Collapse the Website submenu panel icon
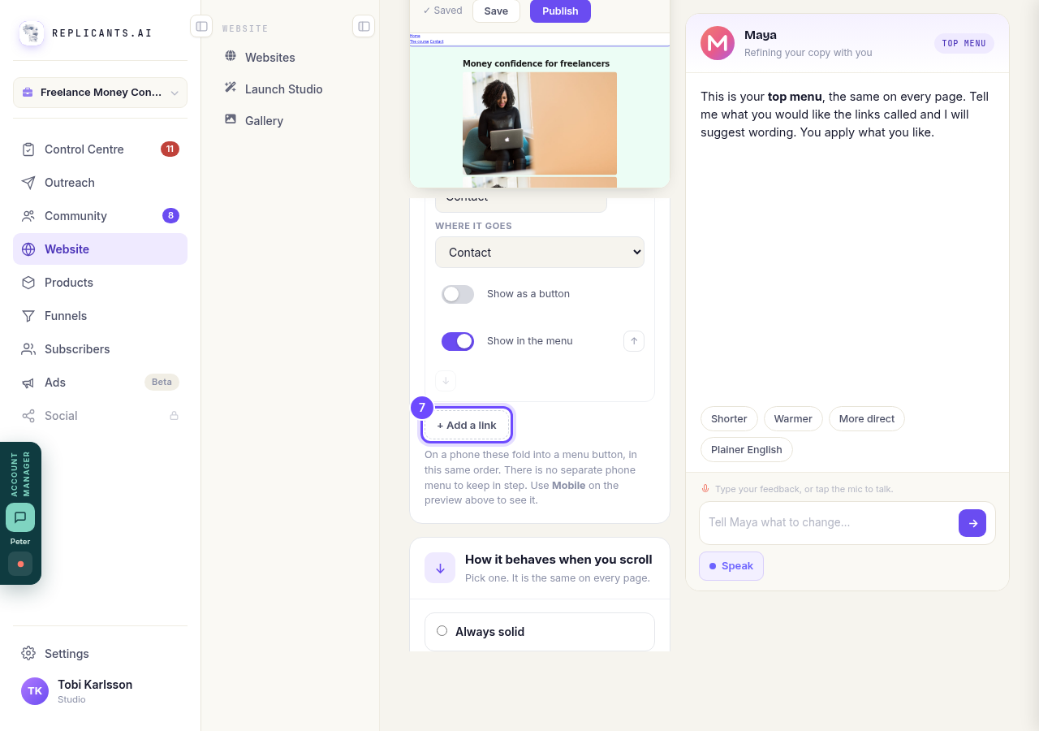The image size is (1039, 731). pos(364,26)
